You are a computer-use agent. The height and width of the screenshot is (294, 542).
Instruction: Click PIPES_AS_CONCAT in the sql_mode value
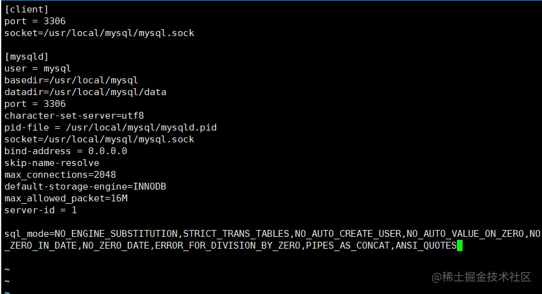click(348, 246)
